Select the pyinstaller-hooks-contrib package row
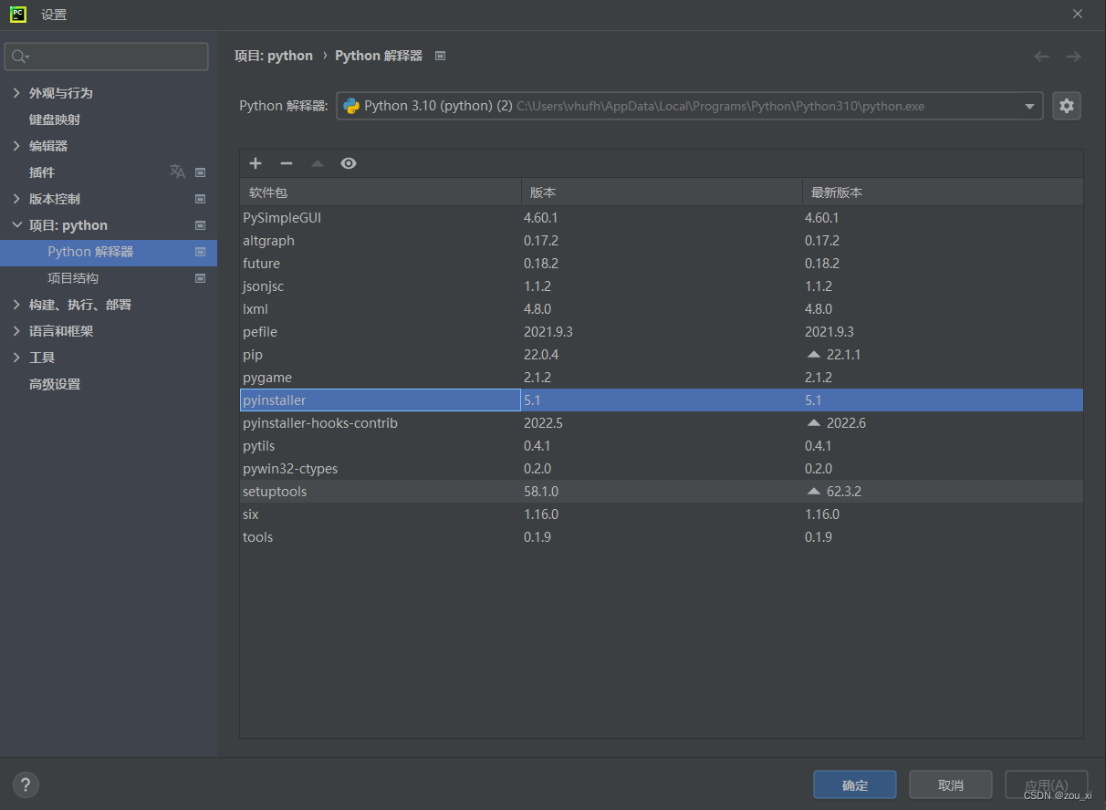The image size is (1106, 810). coord(662,423)
